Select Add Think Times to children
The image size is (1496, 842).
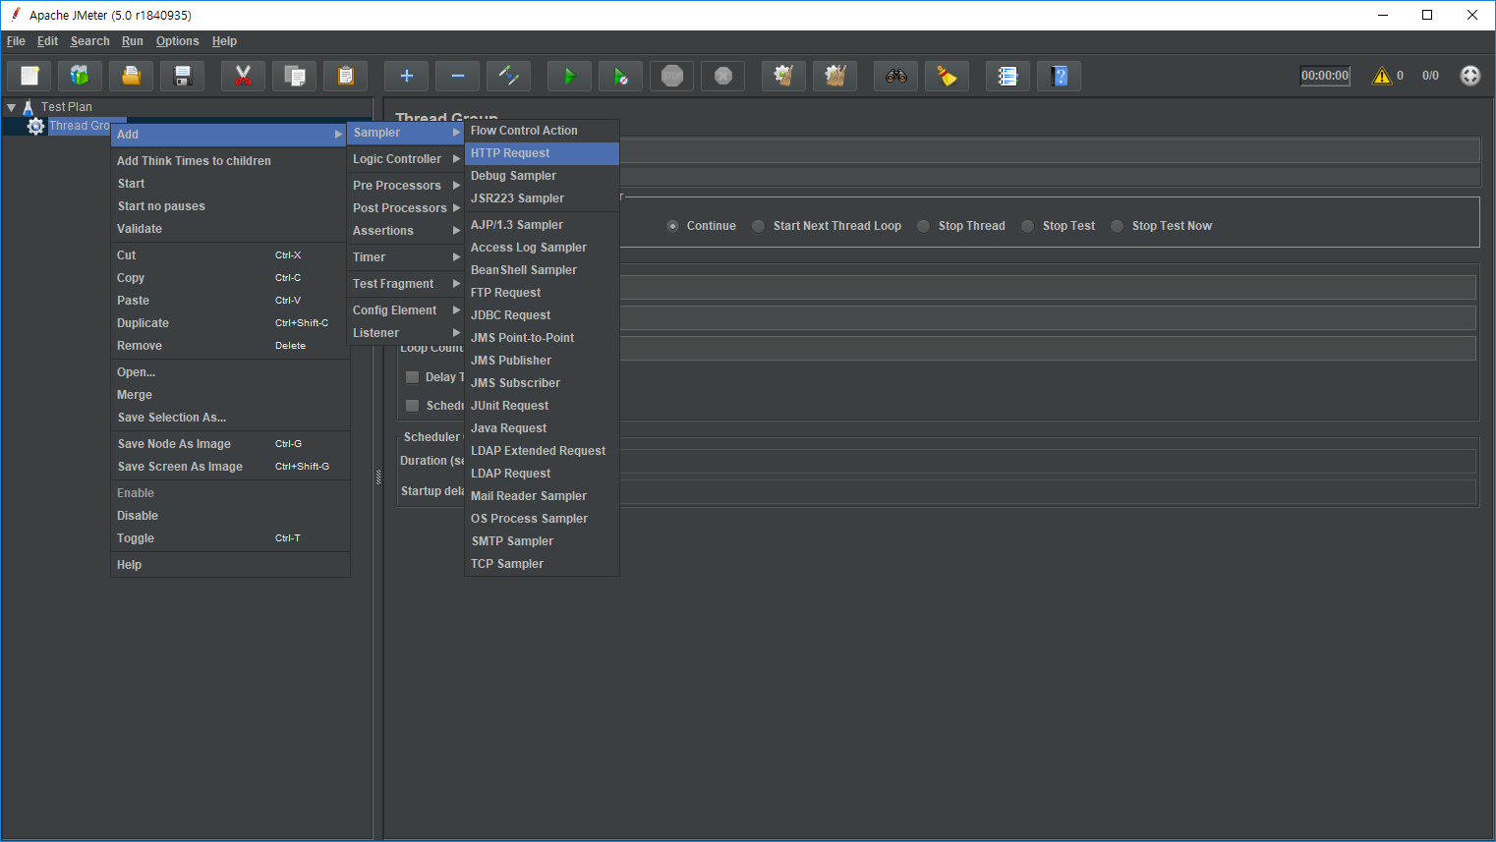pos(229,161)
